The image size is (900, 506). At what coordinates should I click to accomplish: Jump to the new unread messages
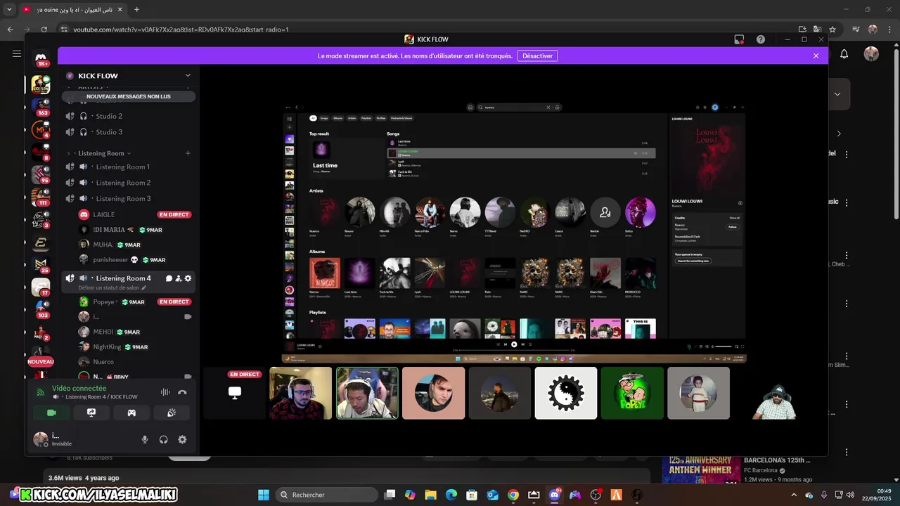pos(129,96)
